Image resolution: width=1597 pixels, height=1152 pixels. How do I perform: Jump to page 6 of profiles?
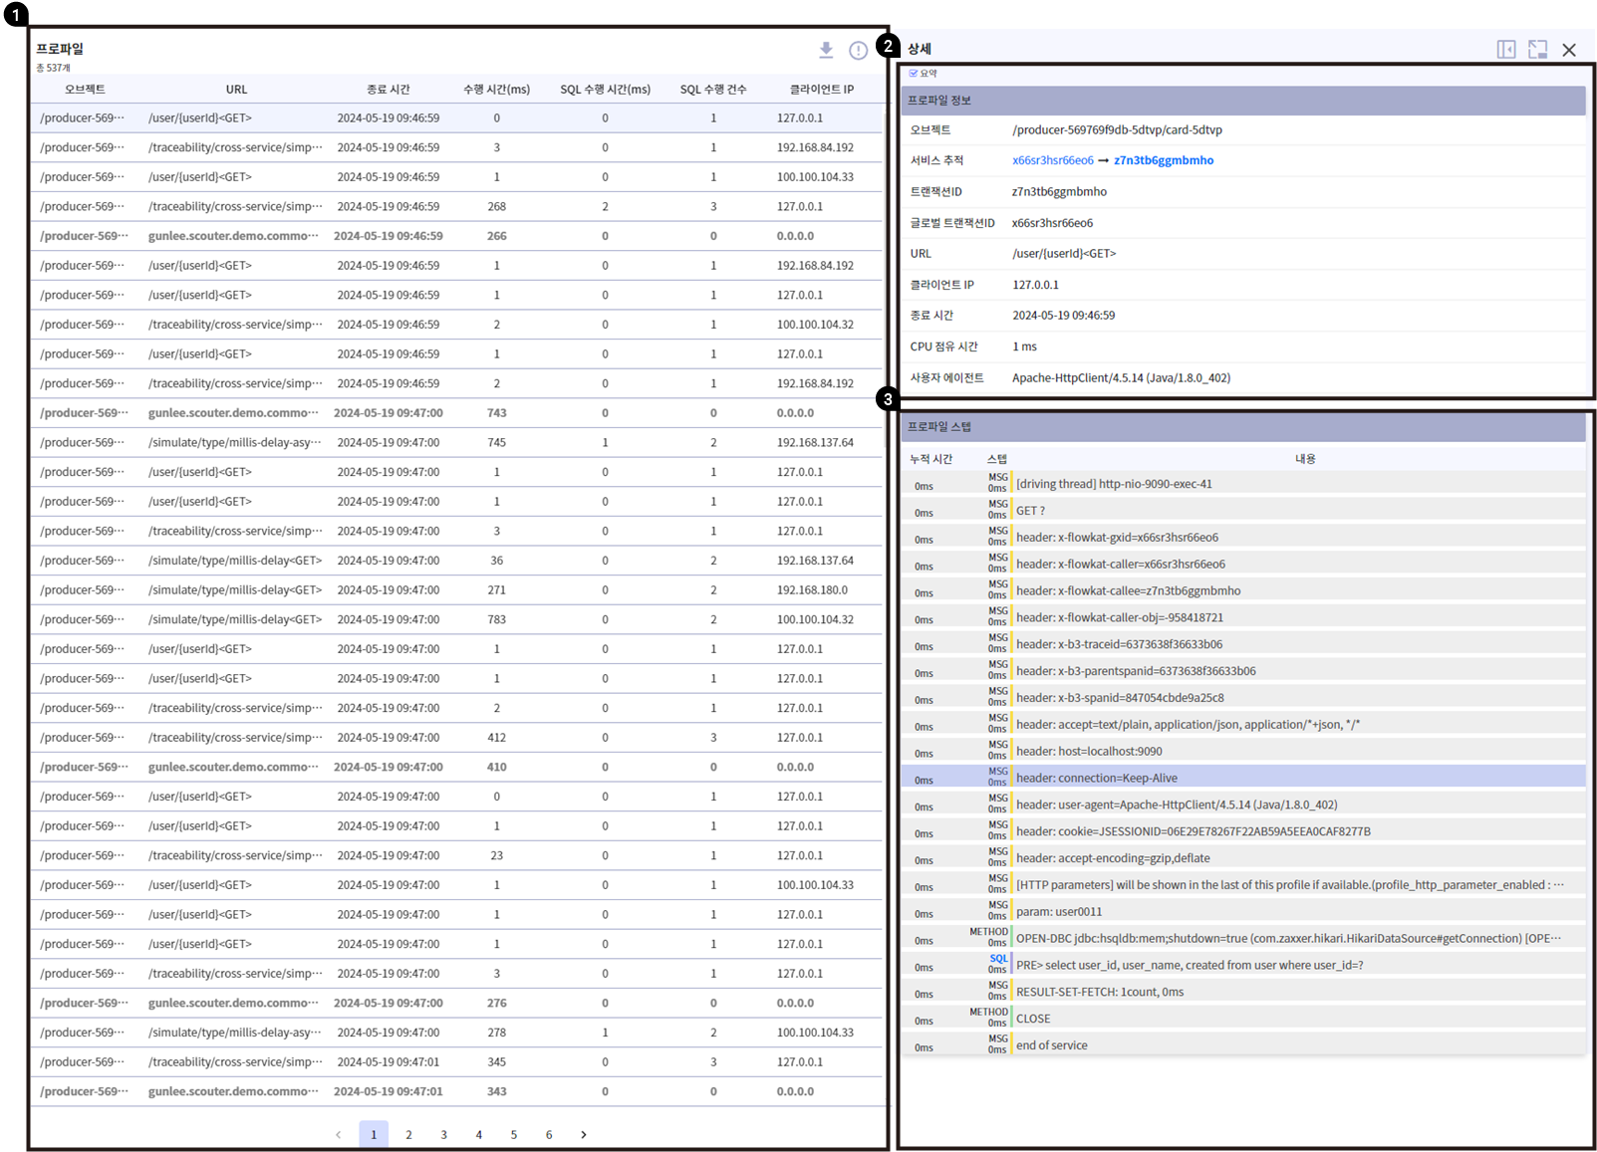549,1134
